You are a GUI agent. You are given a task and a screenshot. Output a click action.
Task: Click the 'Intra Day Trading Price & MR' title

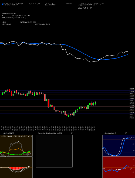click(50, 133)
